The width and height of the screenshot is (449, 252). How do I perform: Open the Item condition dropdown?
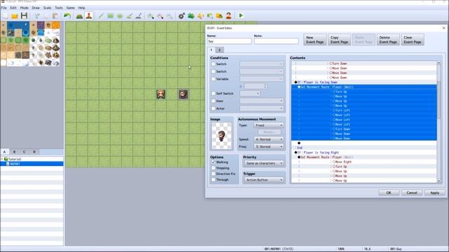point(262,101)
